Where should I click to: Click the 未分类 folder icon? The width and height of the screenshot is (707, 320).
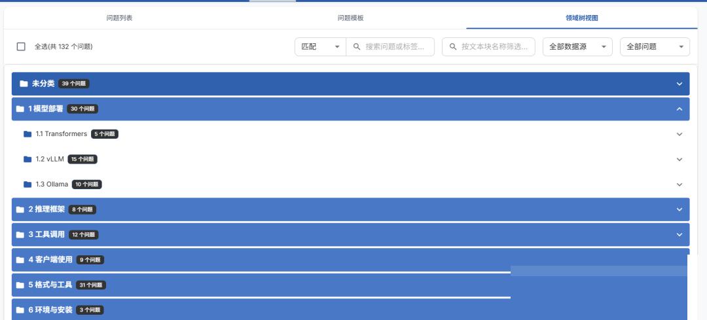[24, 84]
